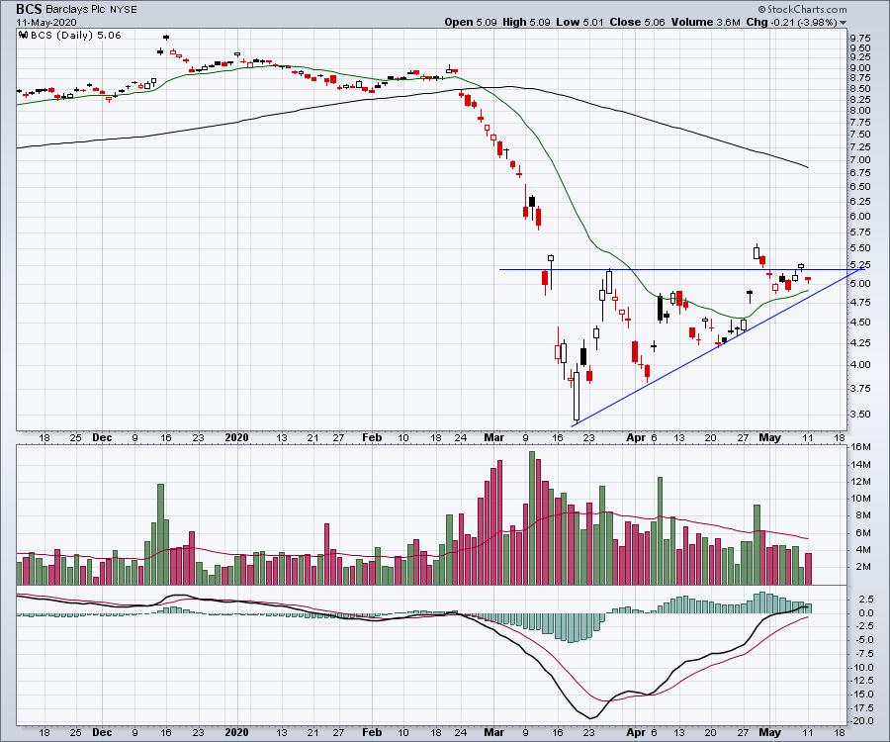Click the 'Volume 3.6M' value
The image size is (890, 742).
click(705, 22)
